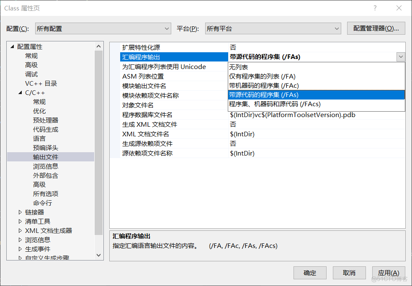Image resolution: width=412 pixels, height=286 pixels.
Task: Expand the 链接器 tree node
Action: (x=20, y=212)
